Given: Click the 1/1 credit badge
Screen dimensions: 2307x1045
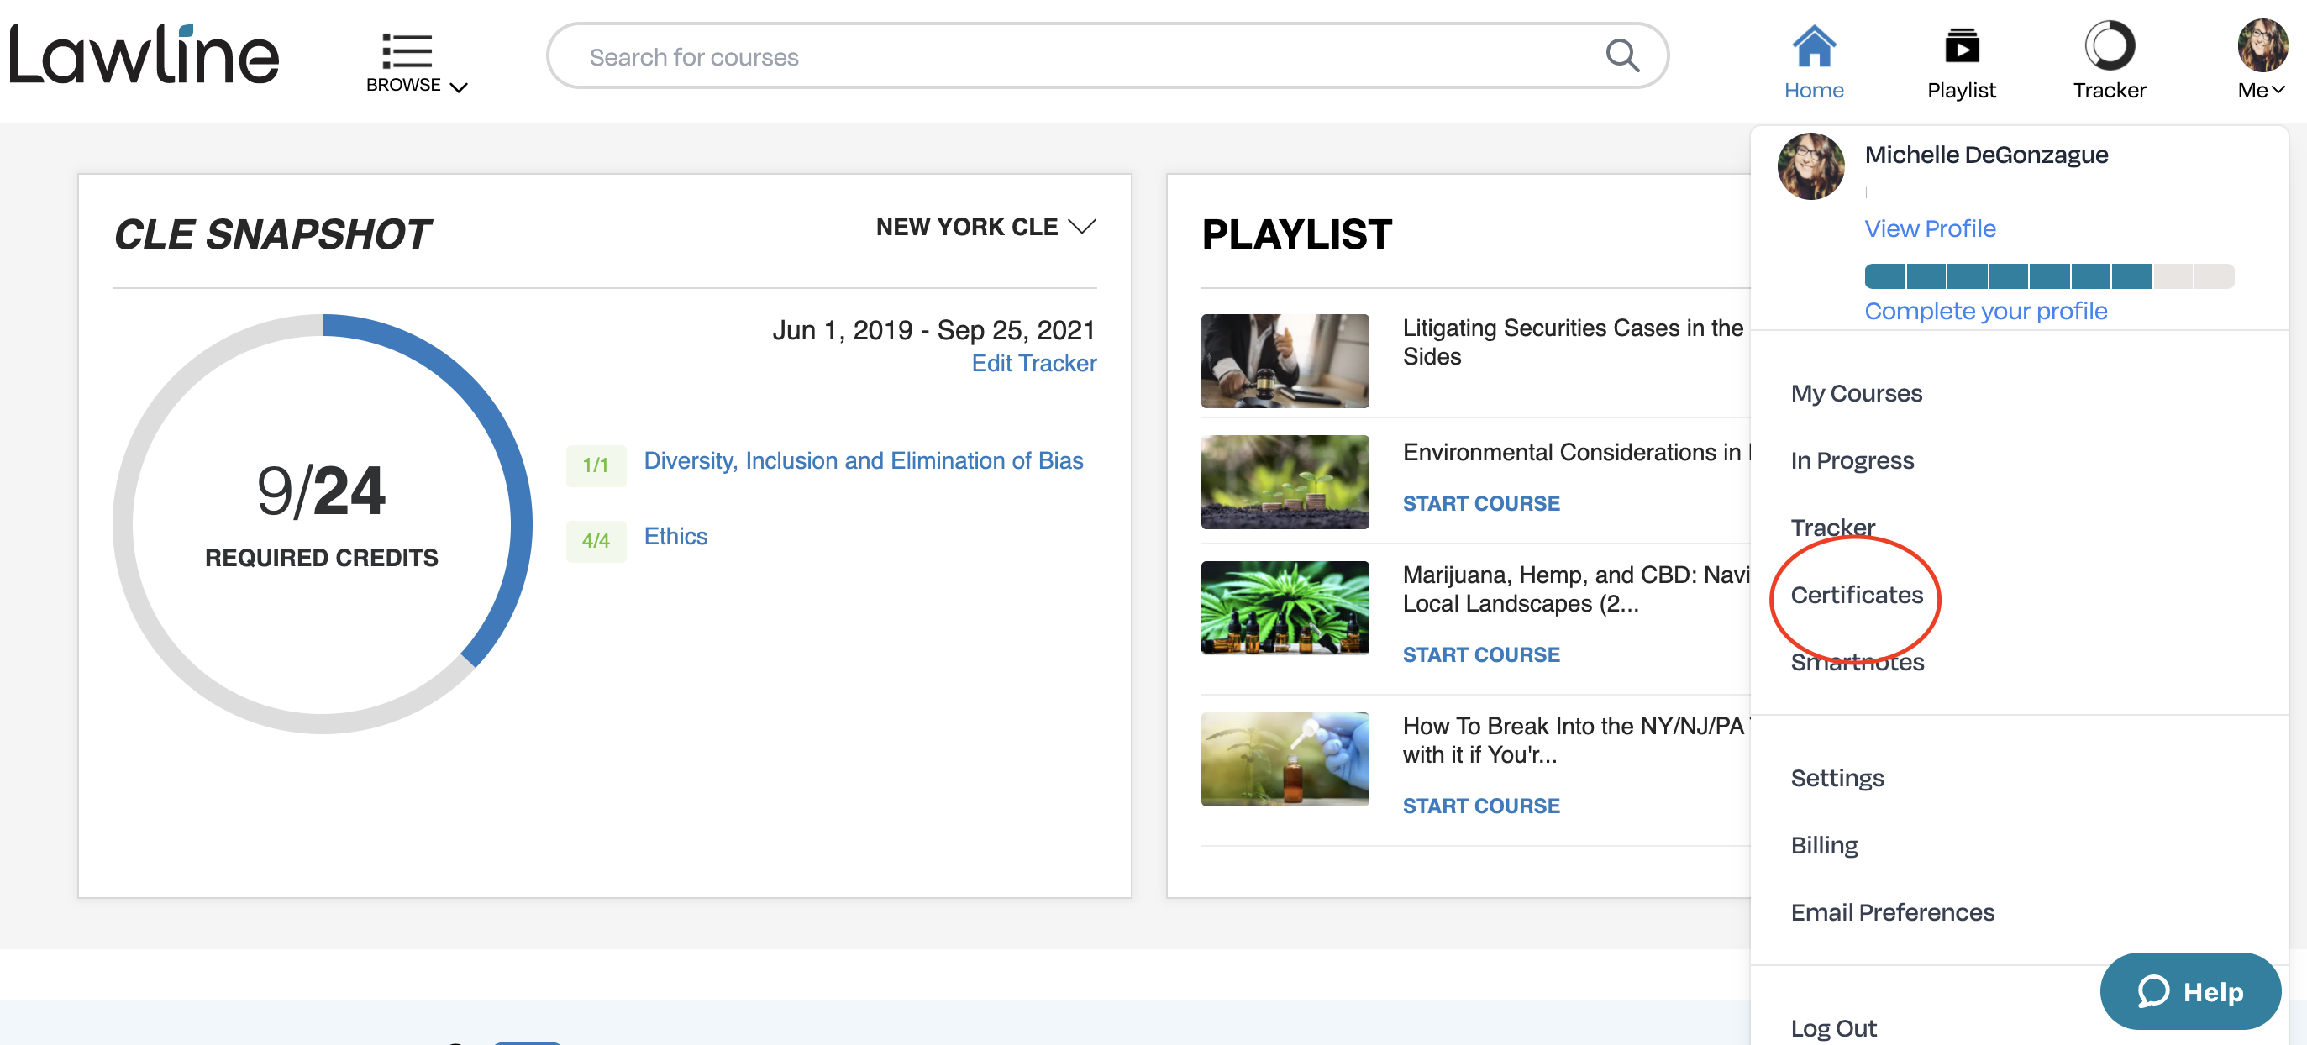Looking at the screenshot, I should [596, 465].
